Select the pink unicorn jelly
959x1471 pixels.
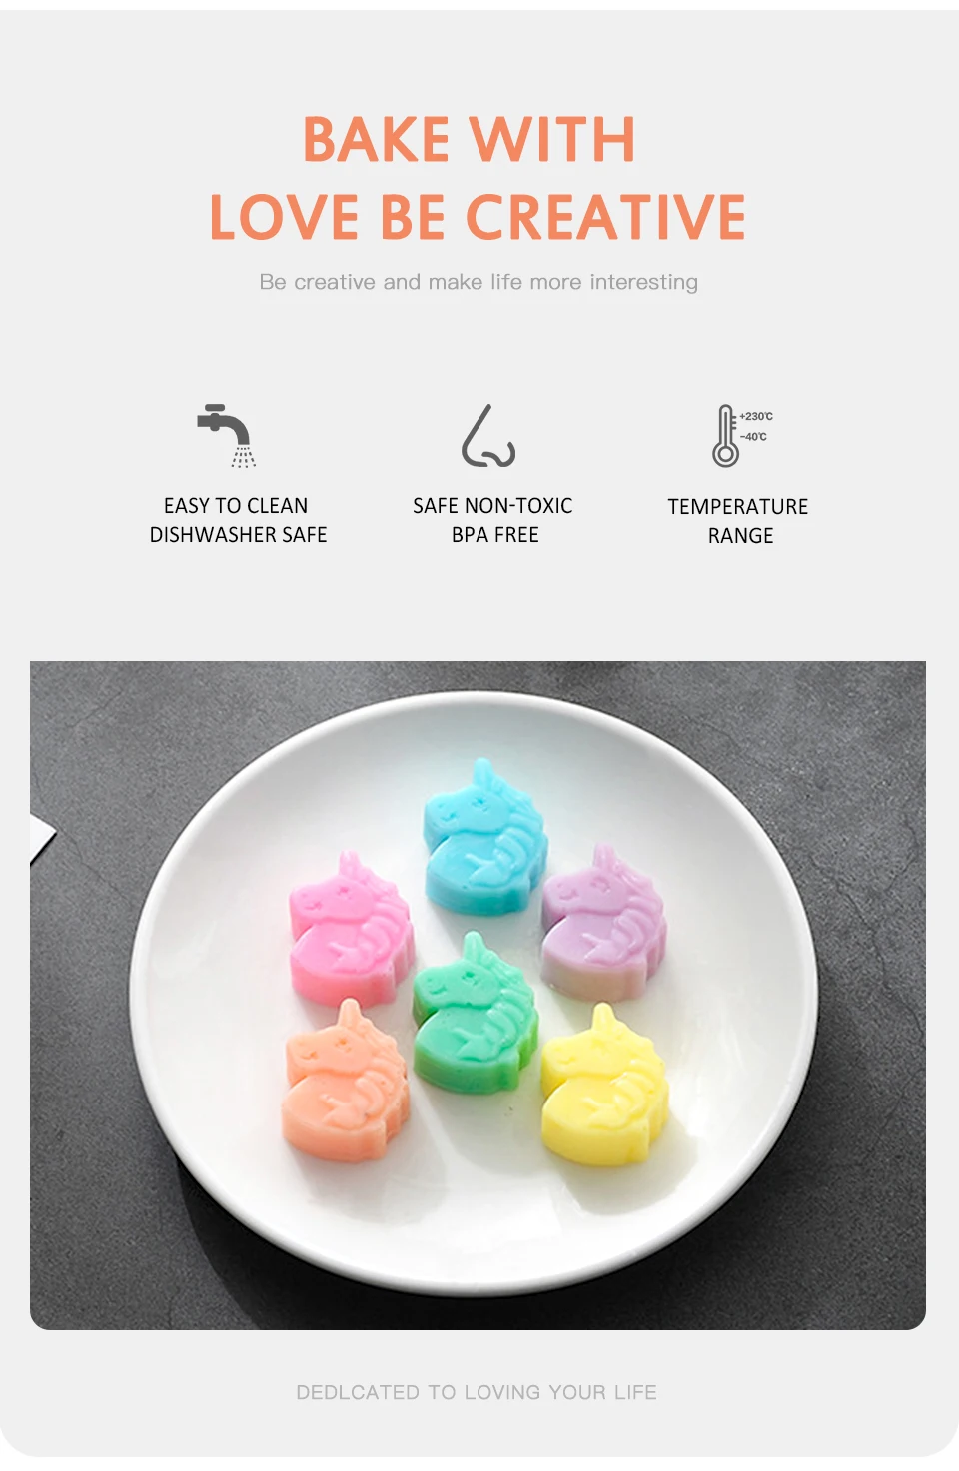[351, 930]
